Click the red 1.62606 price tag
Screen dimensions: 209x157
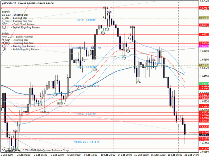pos(204,115)
